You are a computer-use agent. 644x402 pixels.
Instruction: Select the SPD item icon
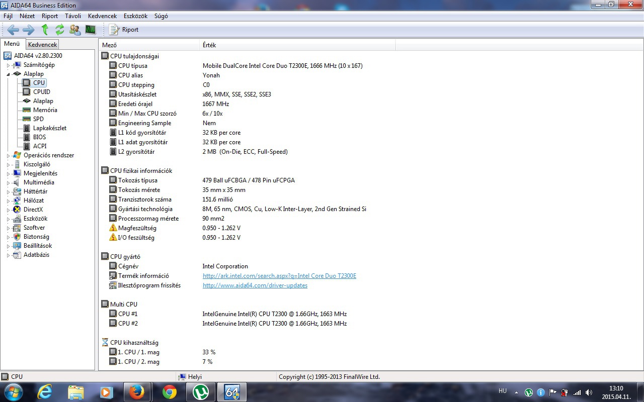tap(27, 119)
